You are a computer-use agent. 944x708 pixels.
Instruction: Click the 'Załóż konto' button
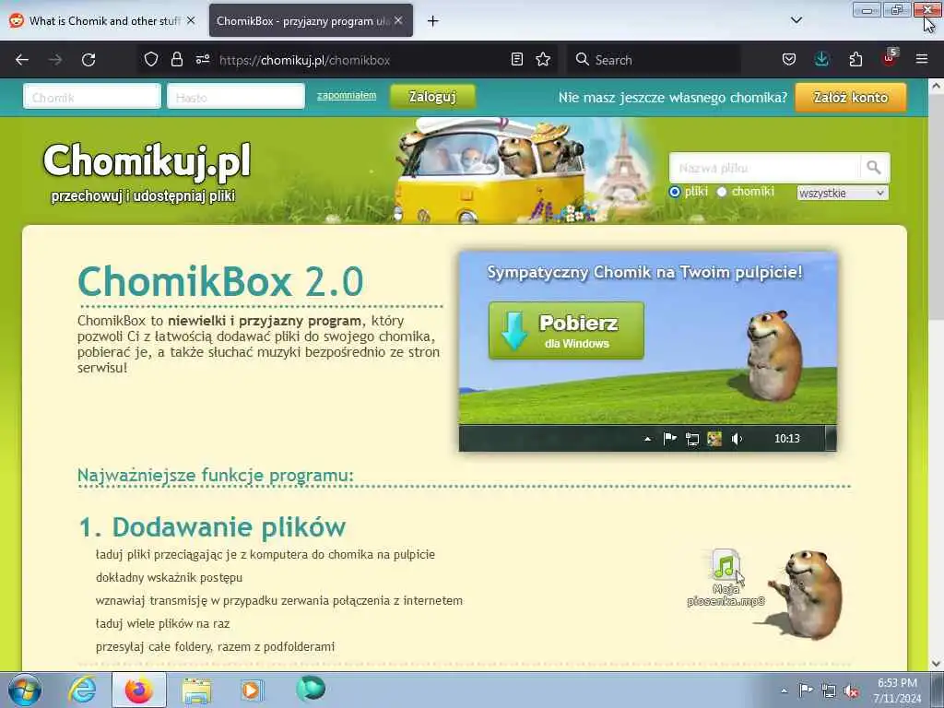[x=851, y=97]
